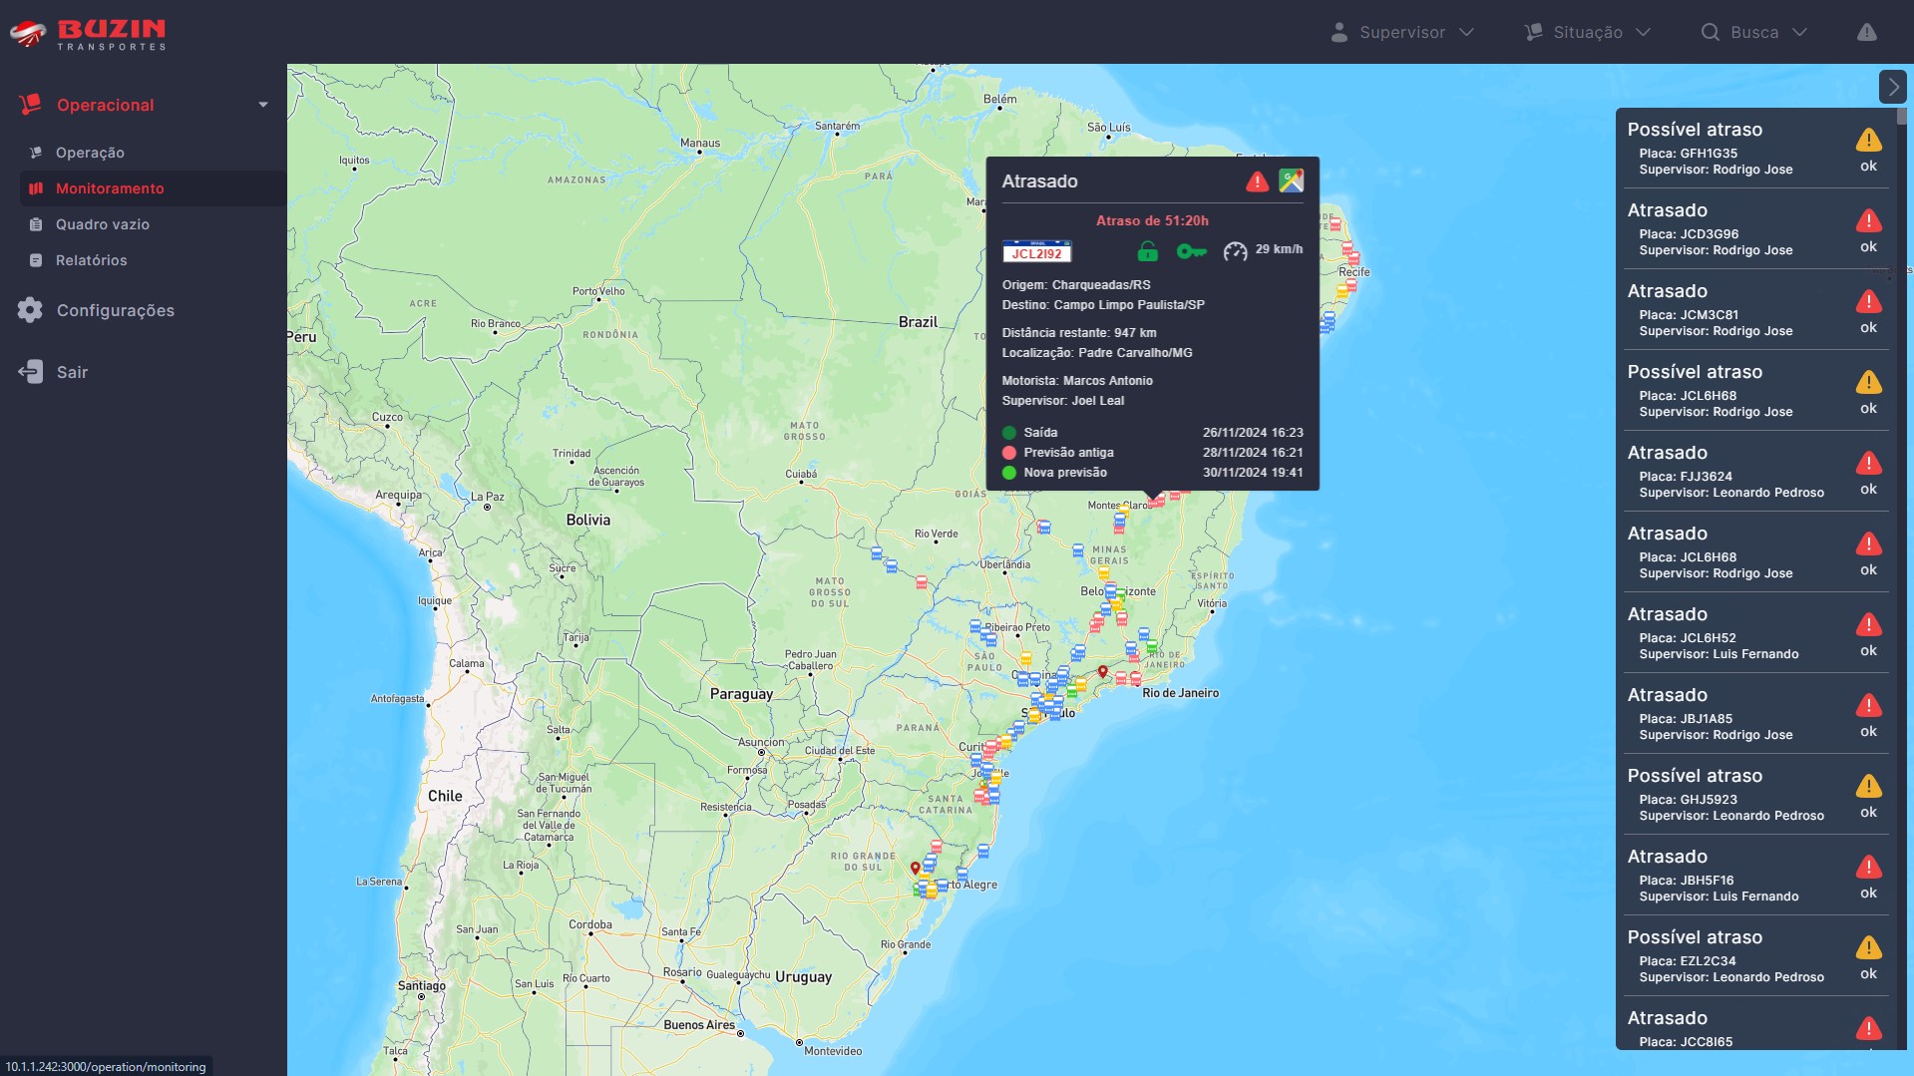This screenshot has width=1914, height=1076.
Task: Click red alert icon for plate JBJ1A85
Action: (1869, 706)
